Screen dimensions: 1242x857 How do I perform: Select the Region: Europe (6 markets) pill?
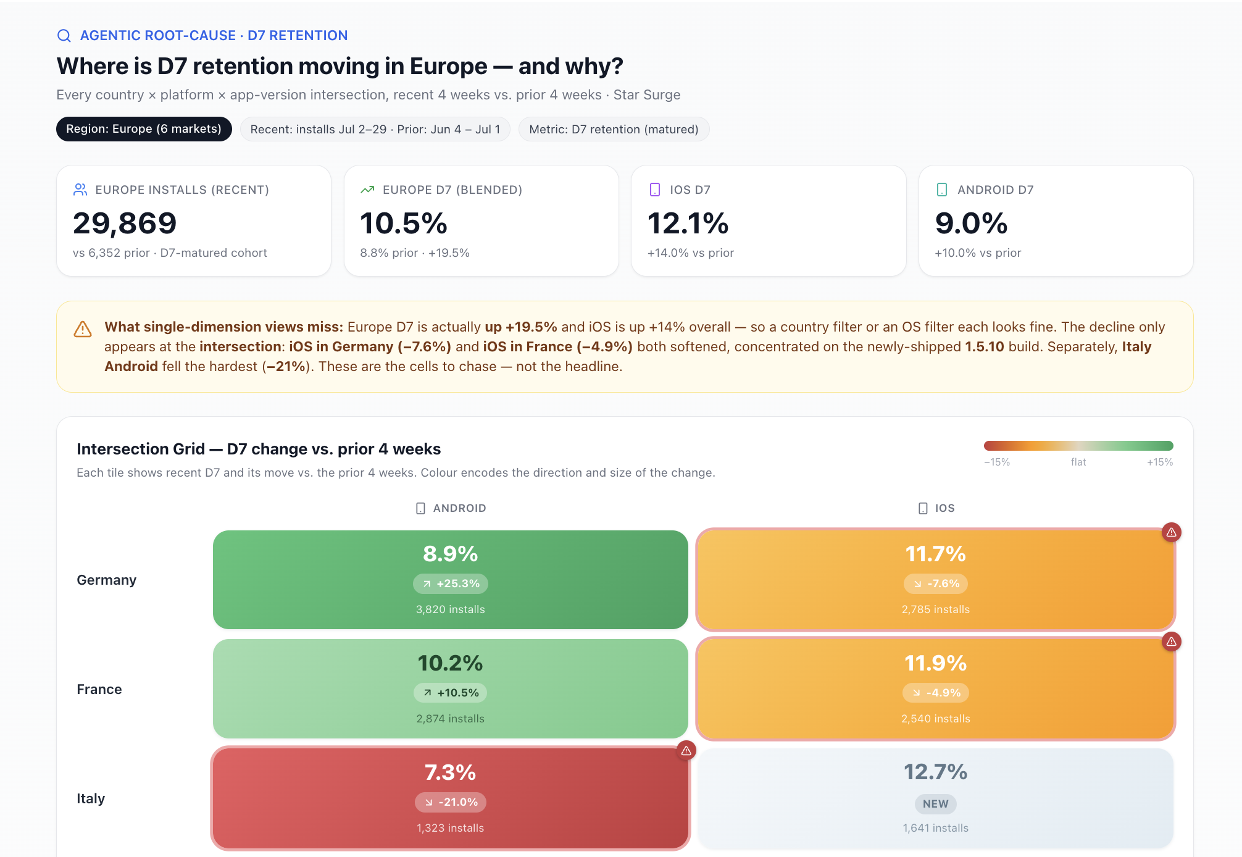pyautogui.click(x=144, y=129)
